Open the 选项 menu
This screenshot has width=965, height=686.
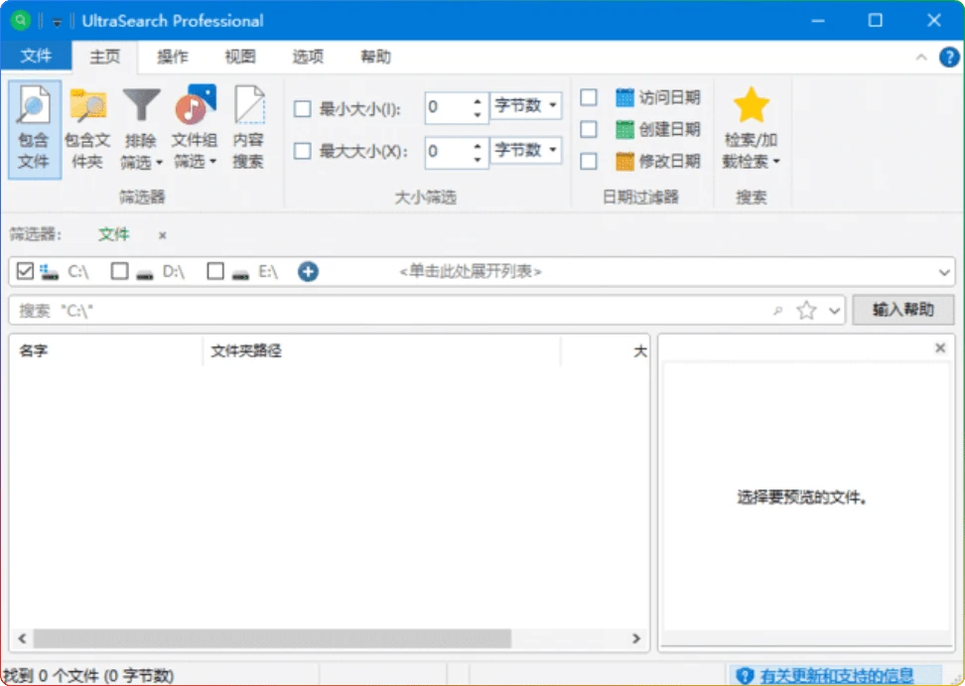307,57
